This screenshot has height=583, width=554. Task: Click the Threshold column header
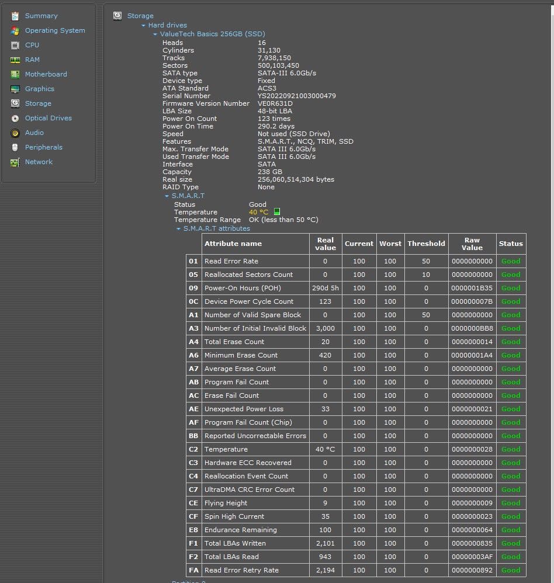coord(426,244)
